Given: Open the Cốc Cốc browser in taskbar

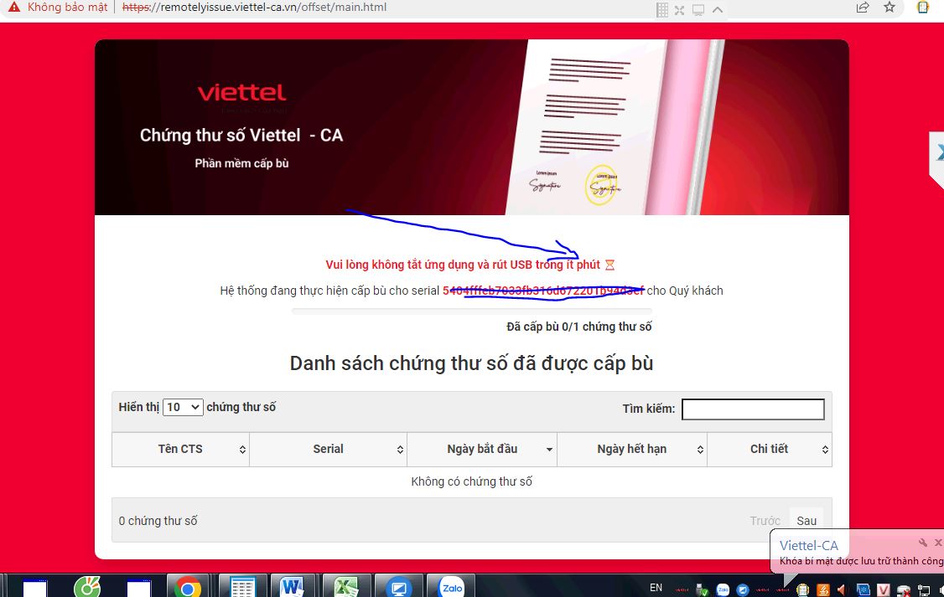Looking at the screenshot, I should tap(87, 587).
